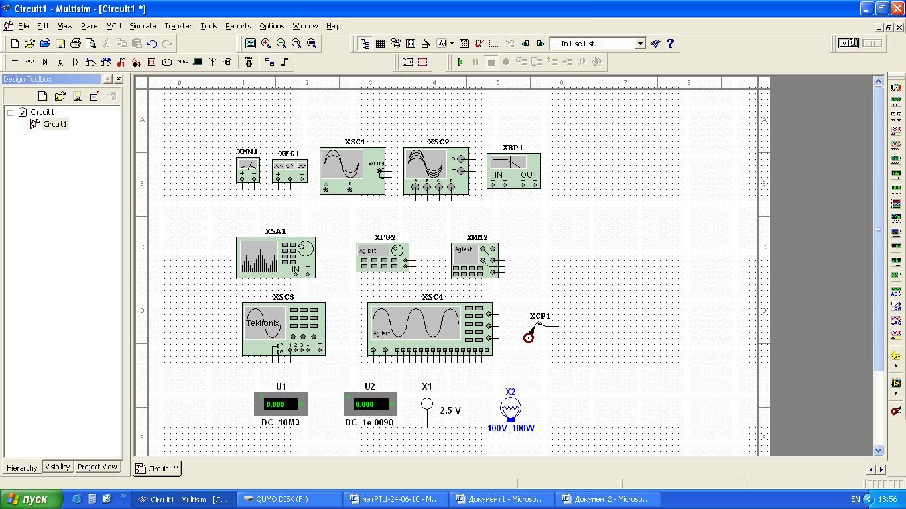
Task: Zoom in on the schematic
Action: pos(266,44)
